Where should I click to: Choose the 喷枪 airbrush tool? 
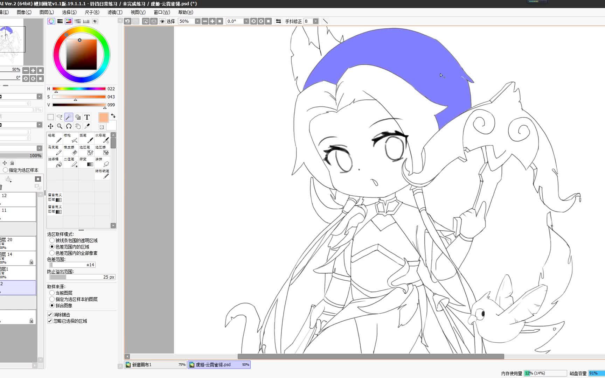[70, 138]
